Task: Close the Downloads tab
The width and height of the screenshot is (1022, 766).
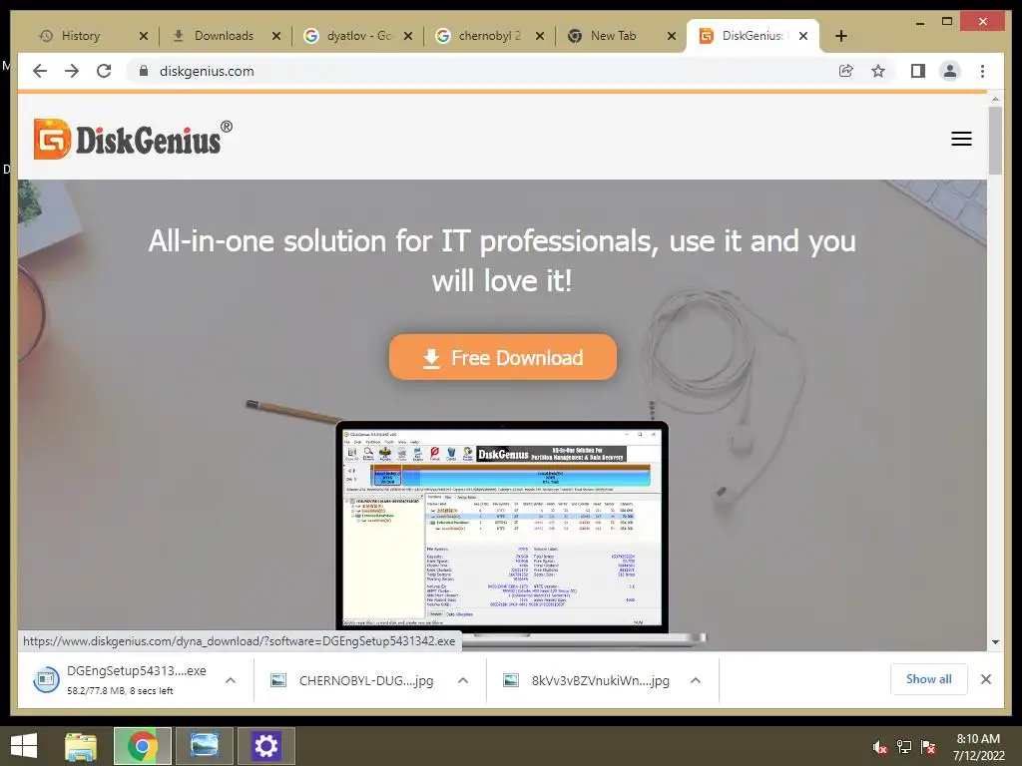Action: click(276, 36)
